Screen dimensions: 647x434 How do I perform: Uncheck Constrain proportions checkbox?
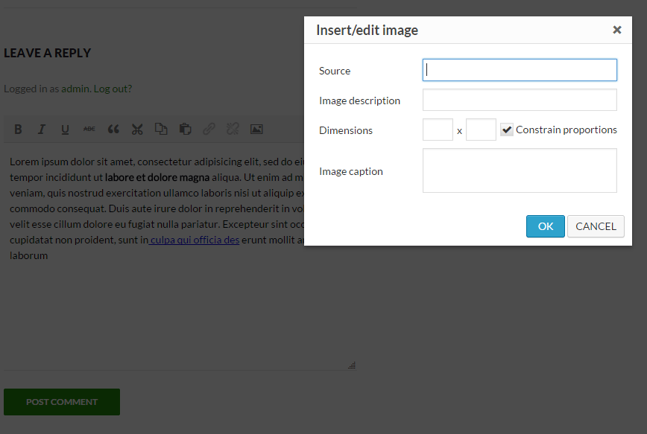pos(507,130)
